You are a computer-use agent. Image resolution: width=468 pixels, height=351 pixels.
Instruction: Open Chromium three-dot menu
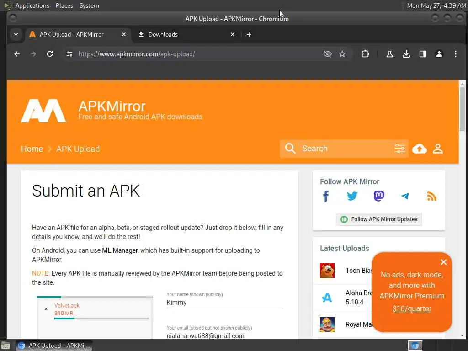click(x=456, y=54)
